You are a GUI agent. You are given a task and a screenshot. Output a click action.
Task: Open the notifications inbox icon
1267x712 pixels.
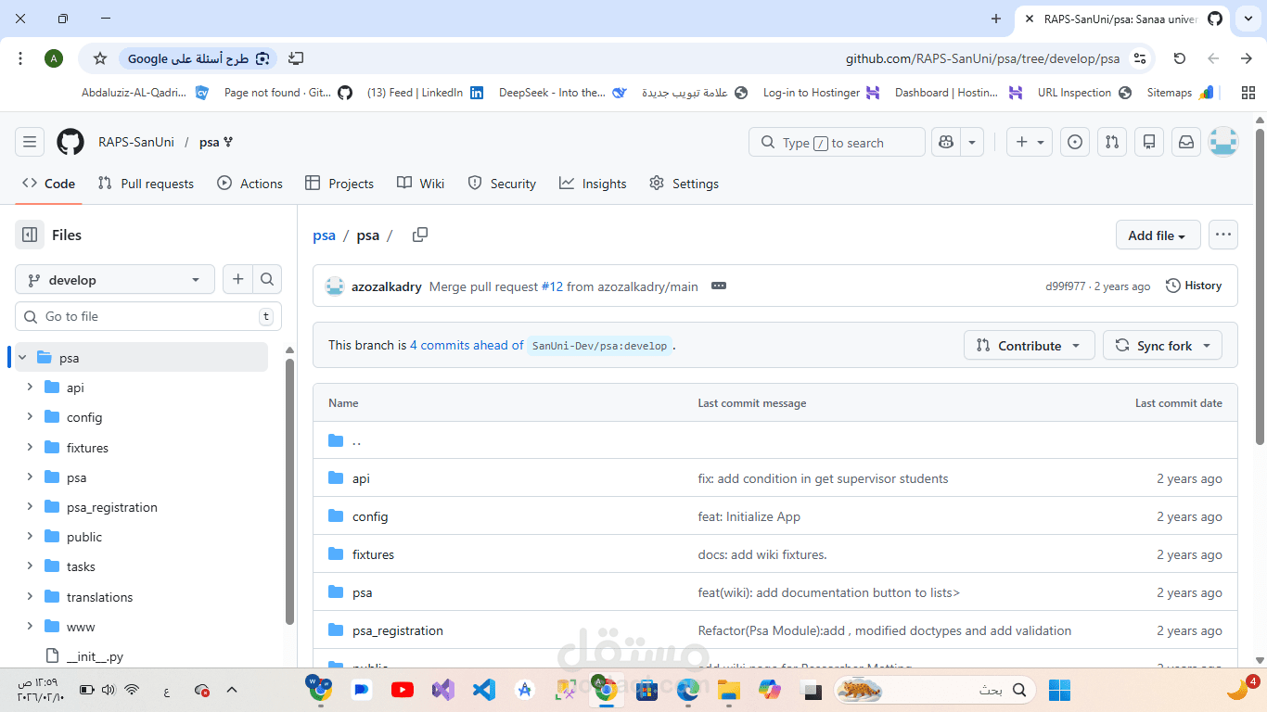click(x=1186, y=142)
